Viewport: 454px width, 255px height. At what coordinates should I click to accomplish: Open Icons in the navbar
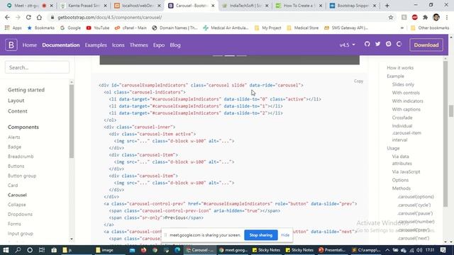[x=118, y=45]
